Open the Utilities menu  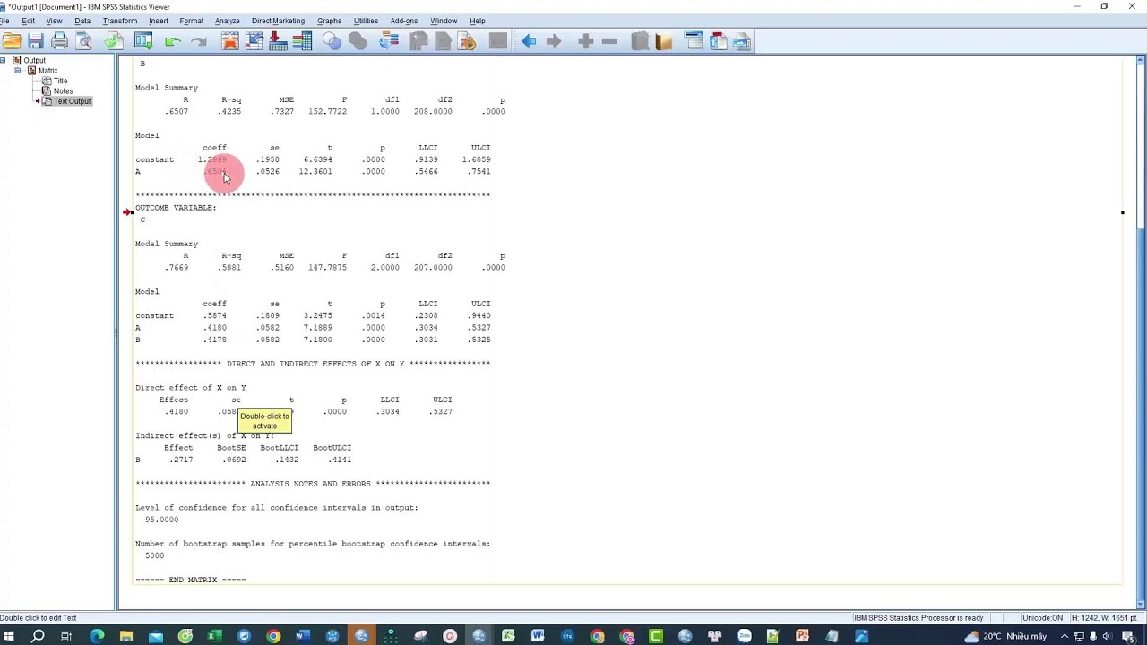click(366, 21)
